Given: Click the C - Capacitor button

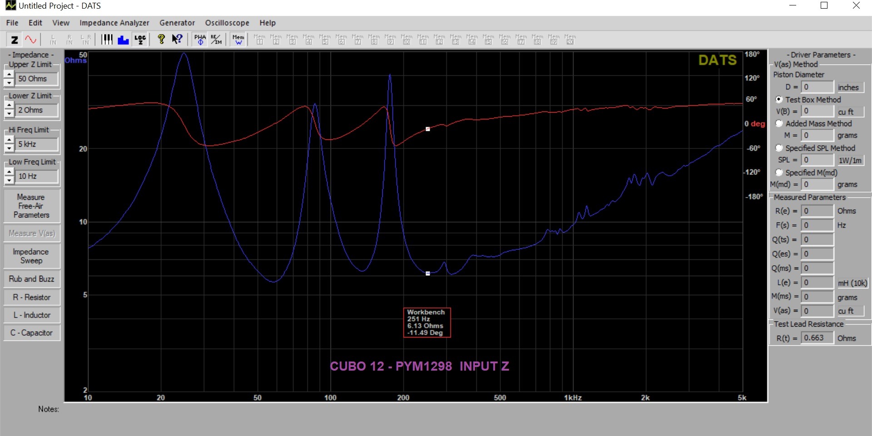Looking at the screenshot, I should click(x=31, y=332).
